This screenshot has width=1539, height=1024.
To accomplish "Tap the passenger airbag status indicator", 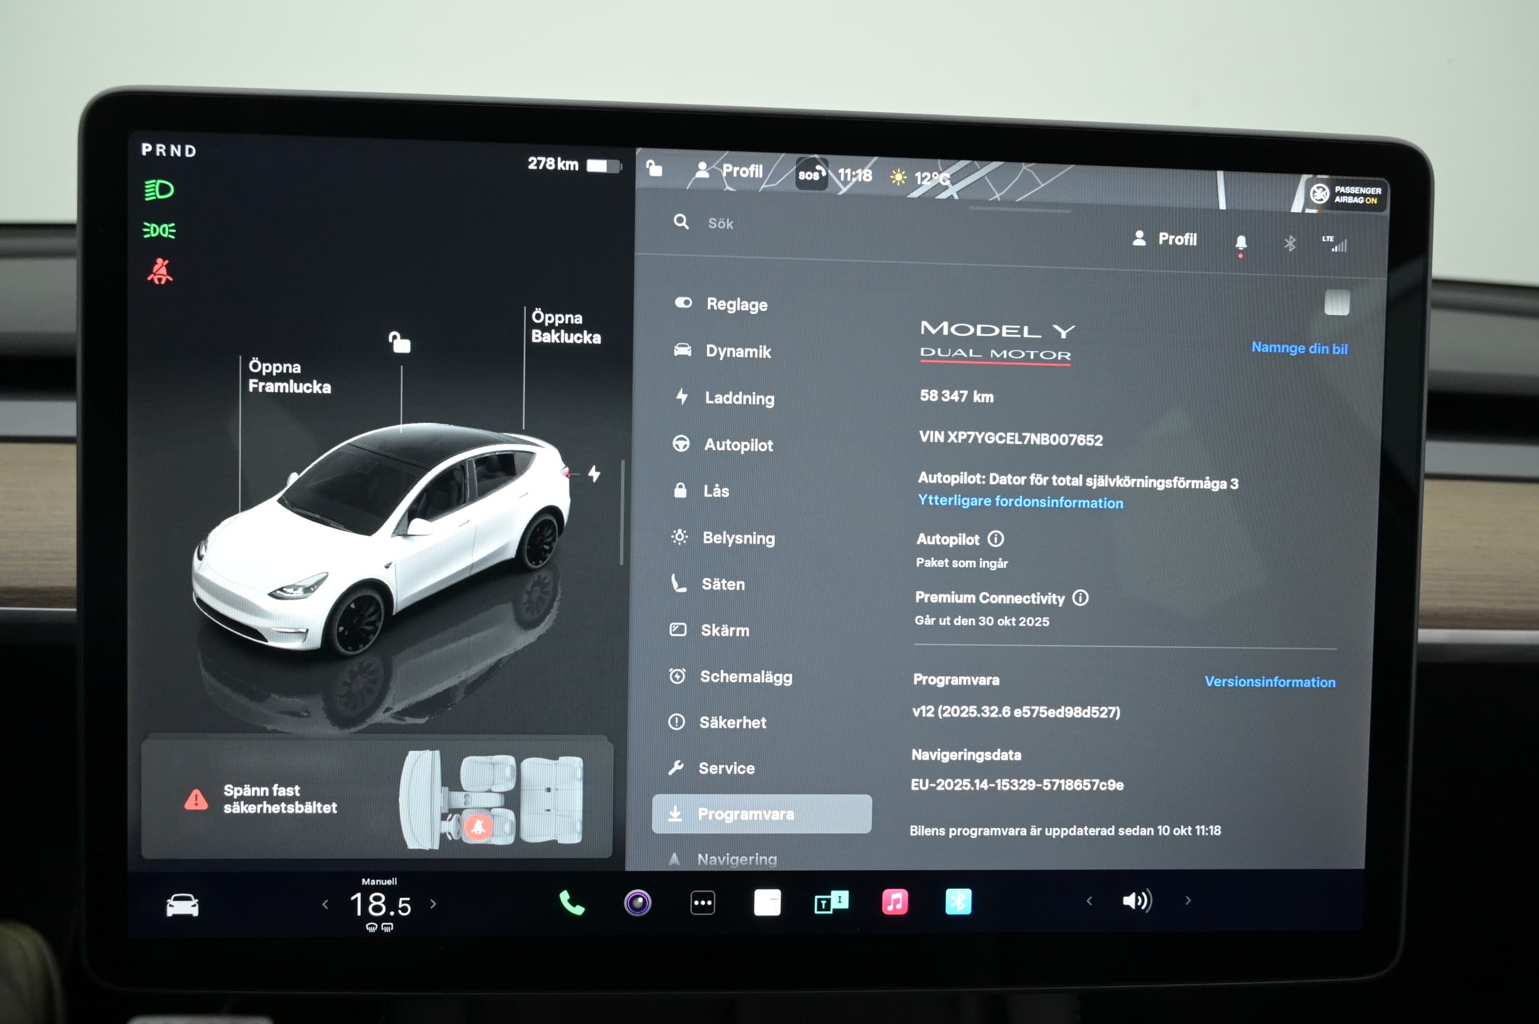I will coord(1346,195).
